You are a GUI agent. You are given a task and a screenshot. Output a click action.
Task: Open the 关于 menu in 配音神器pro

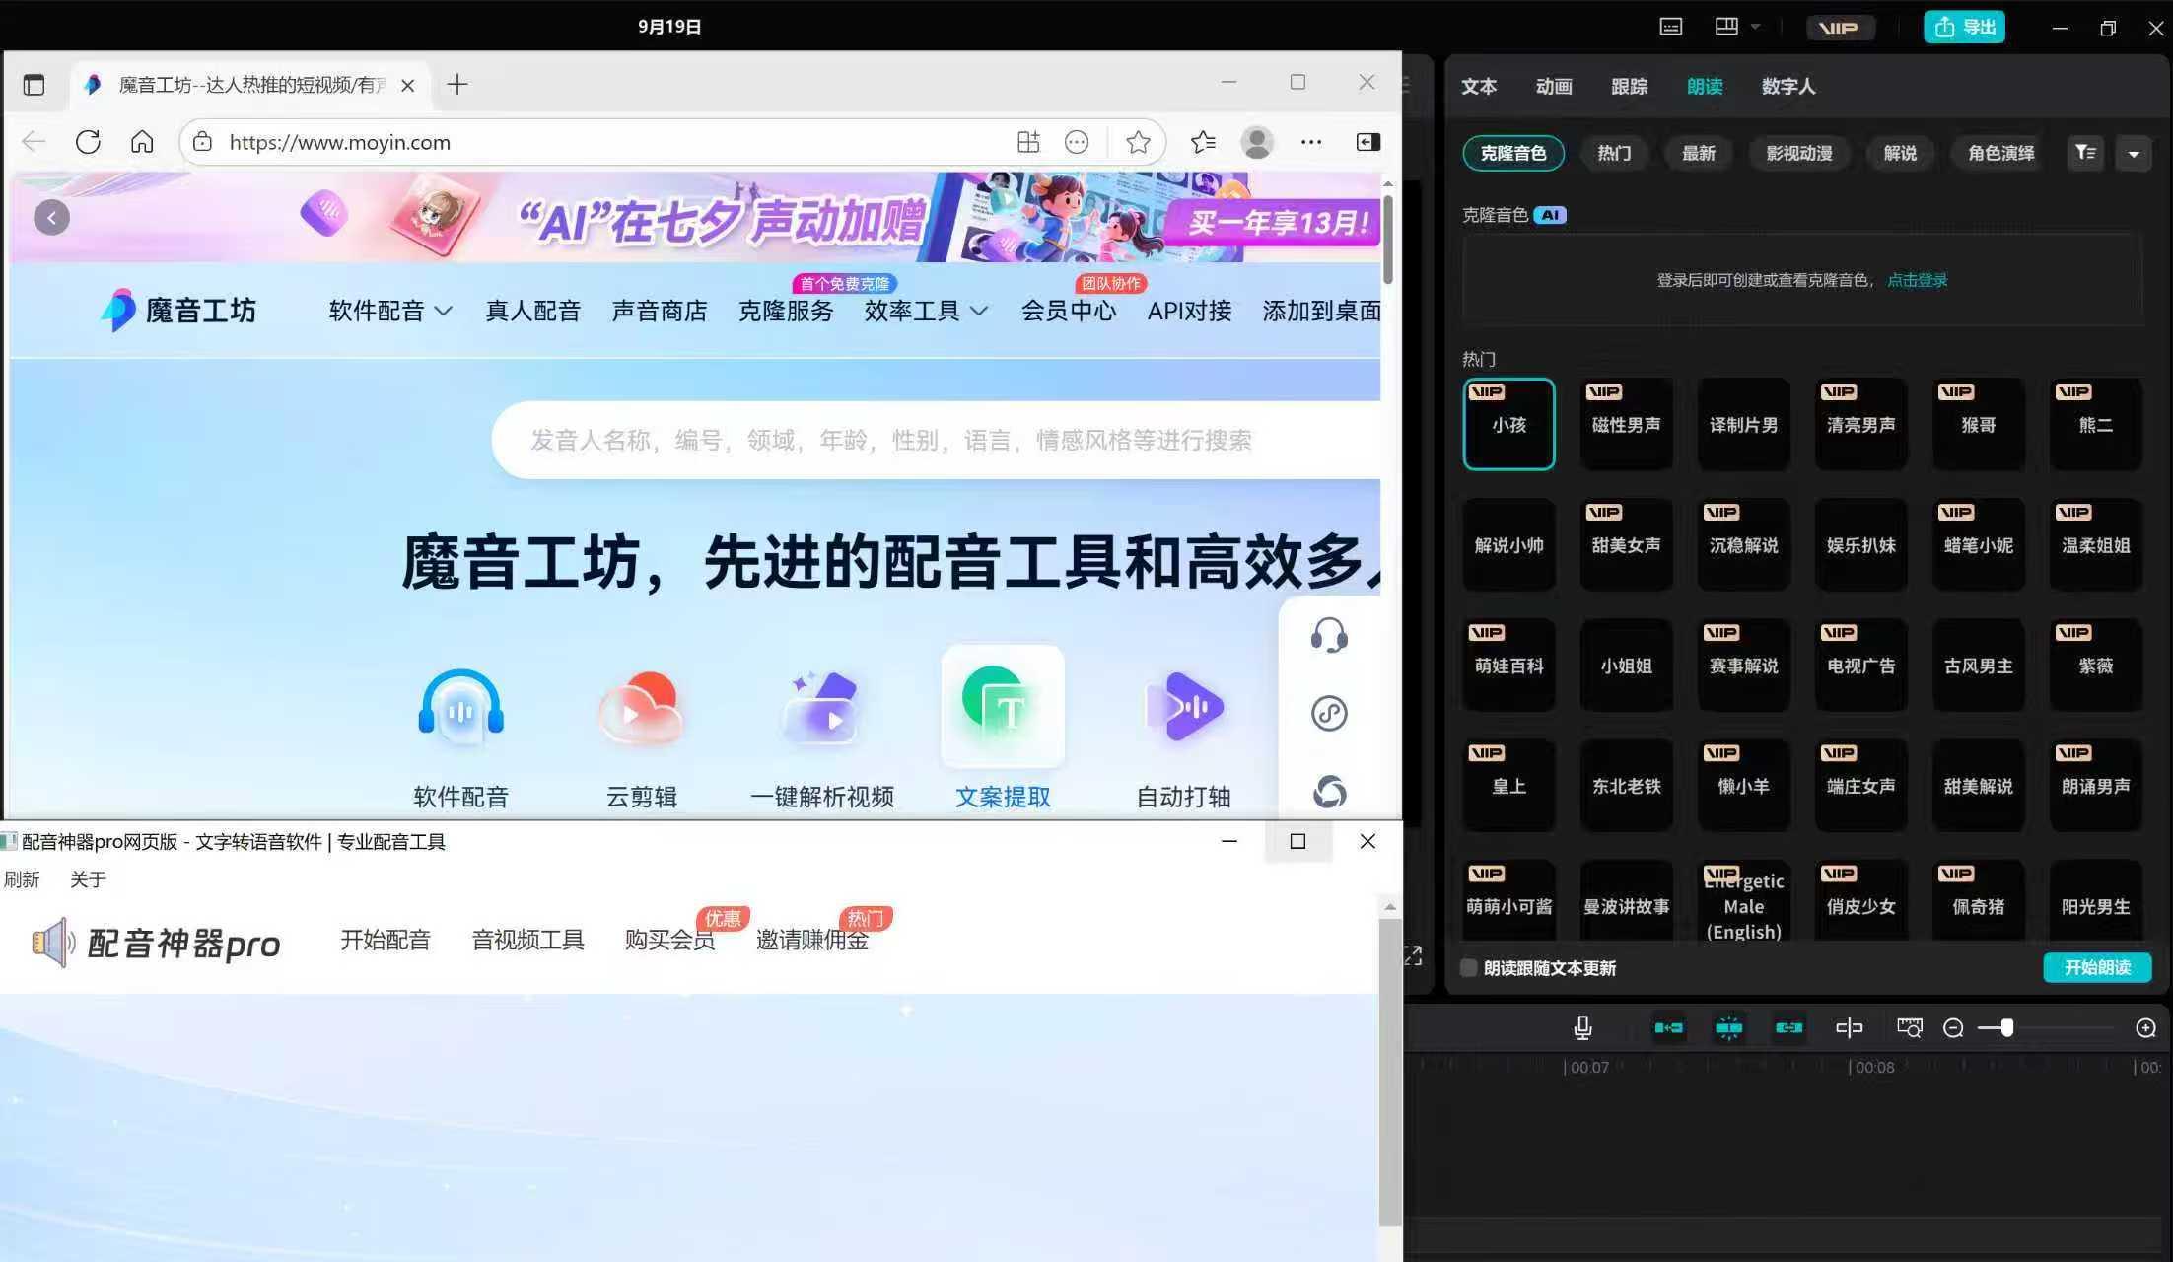[x=88, y=879]
